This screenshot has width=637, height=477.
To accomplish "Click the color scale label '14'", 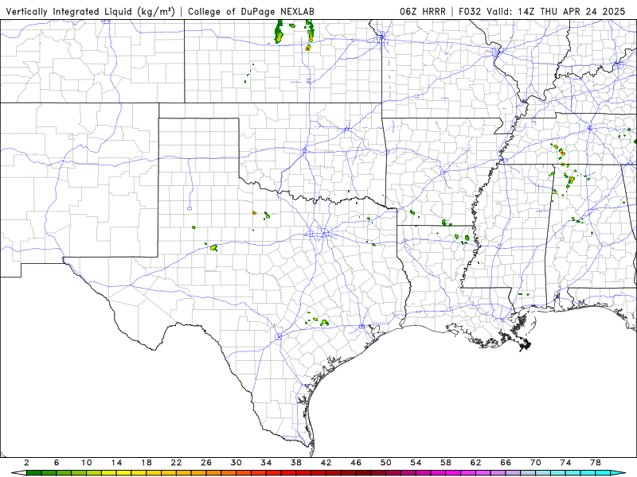I will (x=116, y=463).
